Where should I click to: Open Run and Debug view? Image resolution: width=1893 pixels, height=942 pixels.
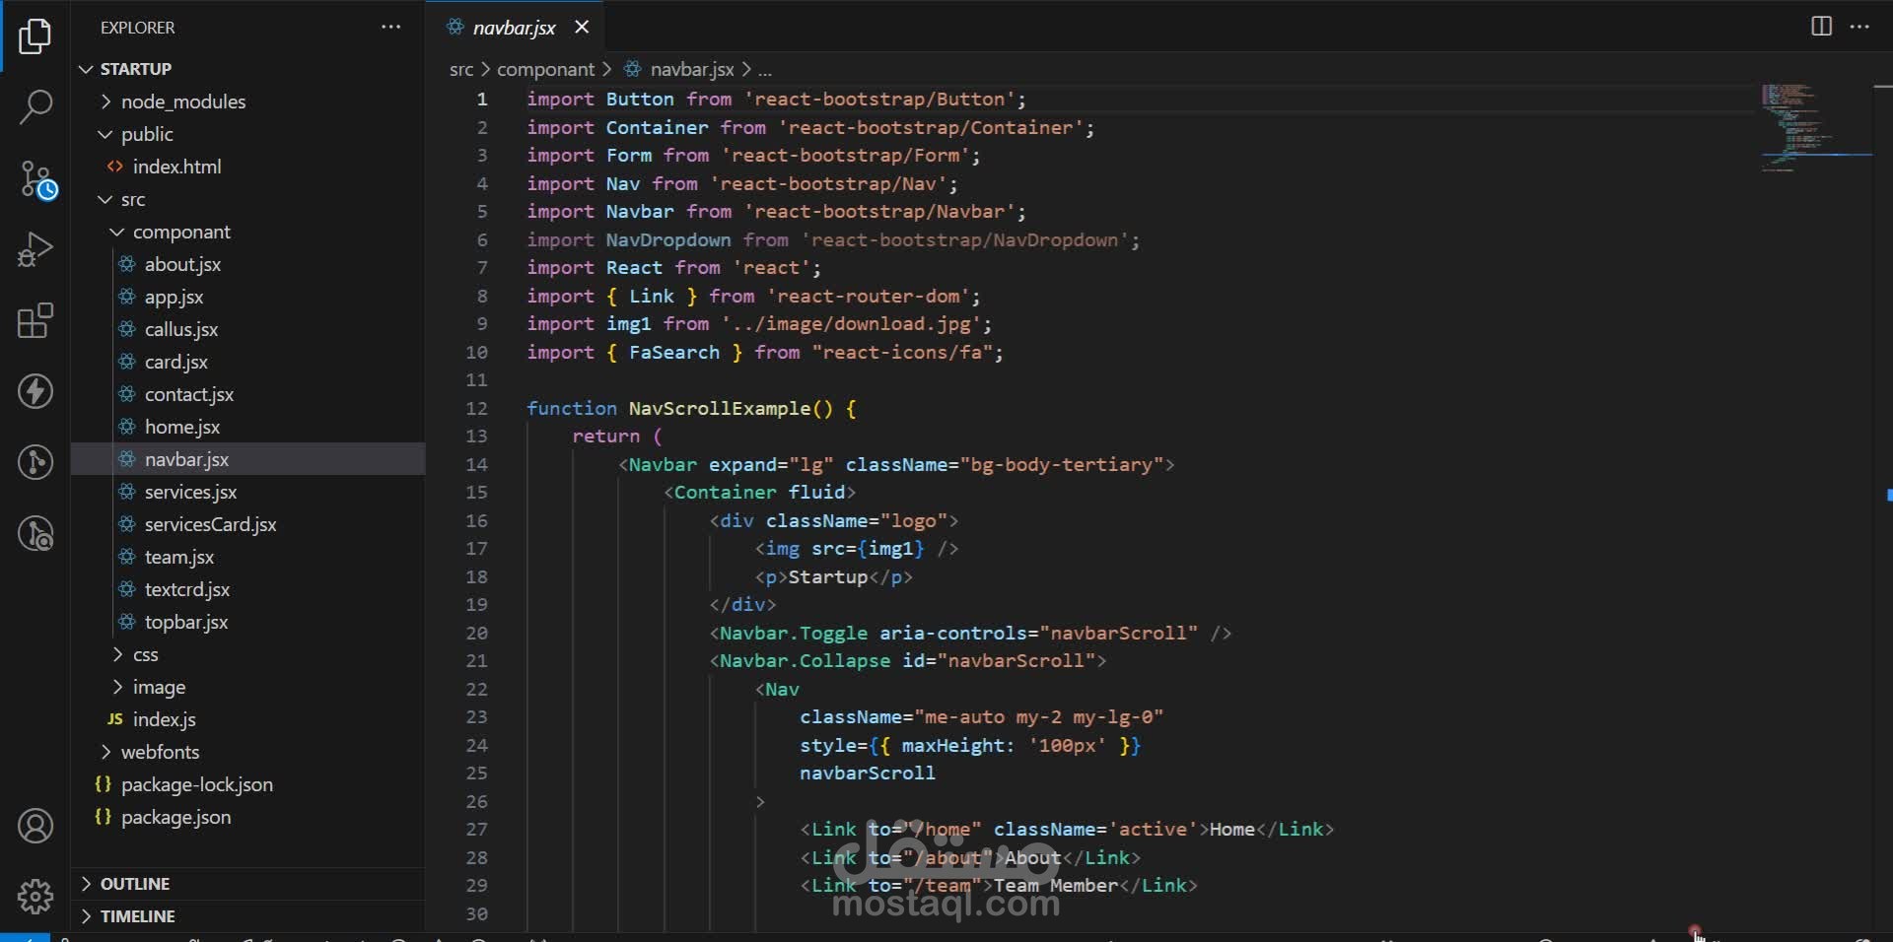click(x=35, y=249)
